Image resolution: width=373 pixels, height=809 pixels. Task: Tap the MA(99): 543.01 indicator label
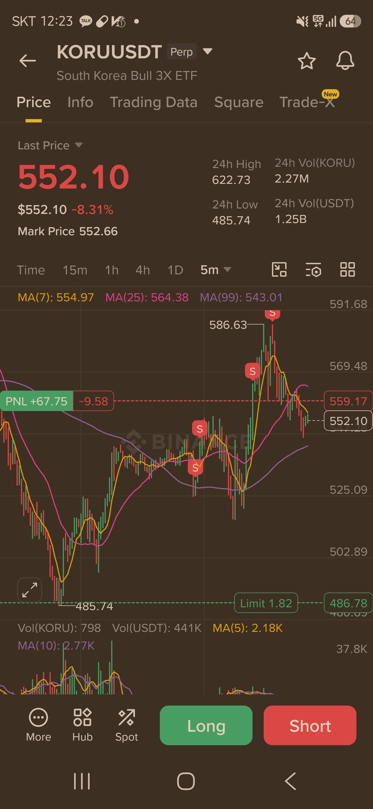pyautogui.click(x=241, y=297)
